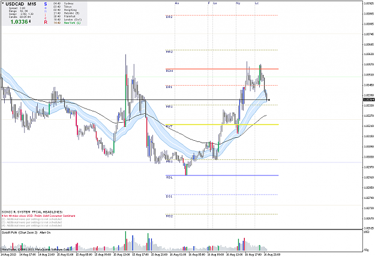
Task: Click the 15 Aug 13:00 time axis label
Action: click(121, 255)
